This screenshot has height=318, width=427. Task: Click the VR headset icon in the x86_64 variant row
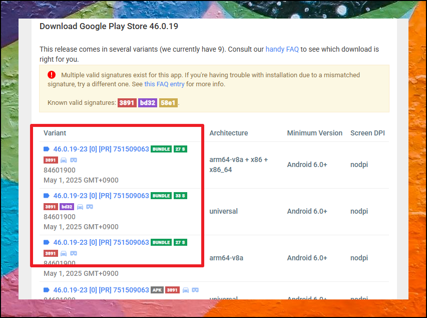coord(74,160)
